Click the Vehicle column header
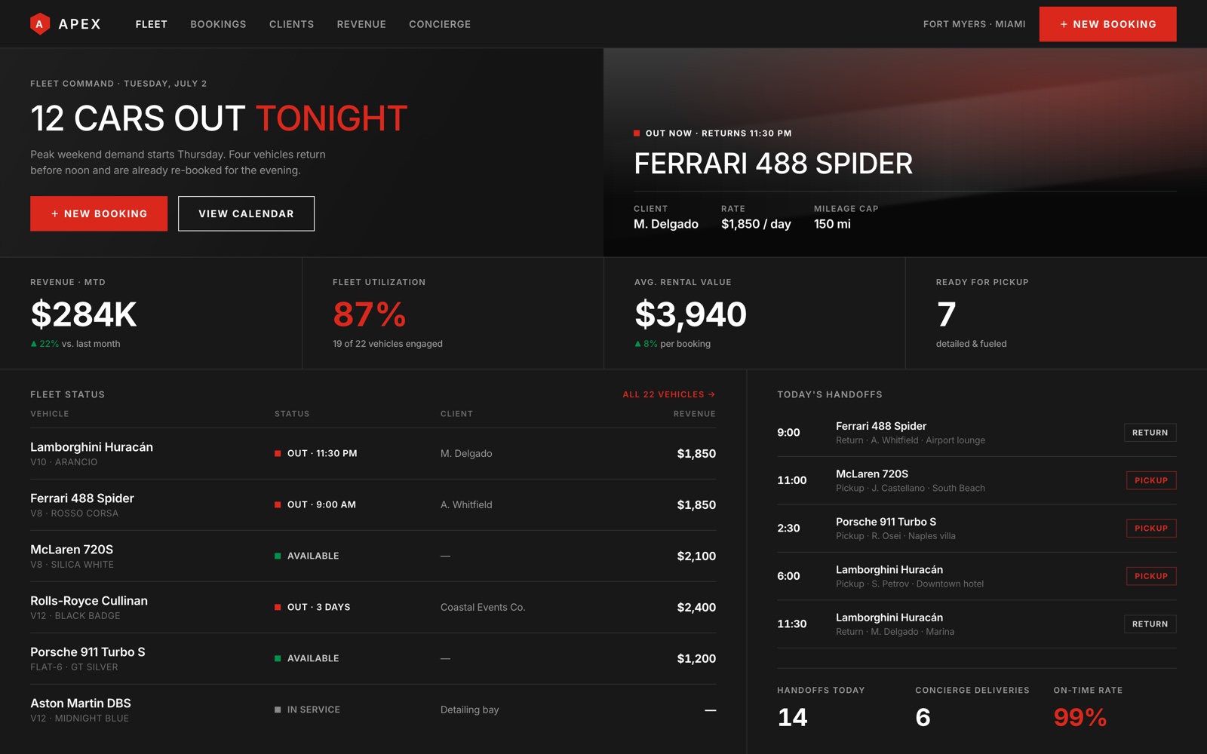Image resolution: width=1207 pixels, height=754 pixels. (50, 414)
